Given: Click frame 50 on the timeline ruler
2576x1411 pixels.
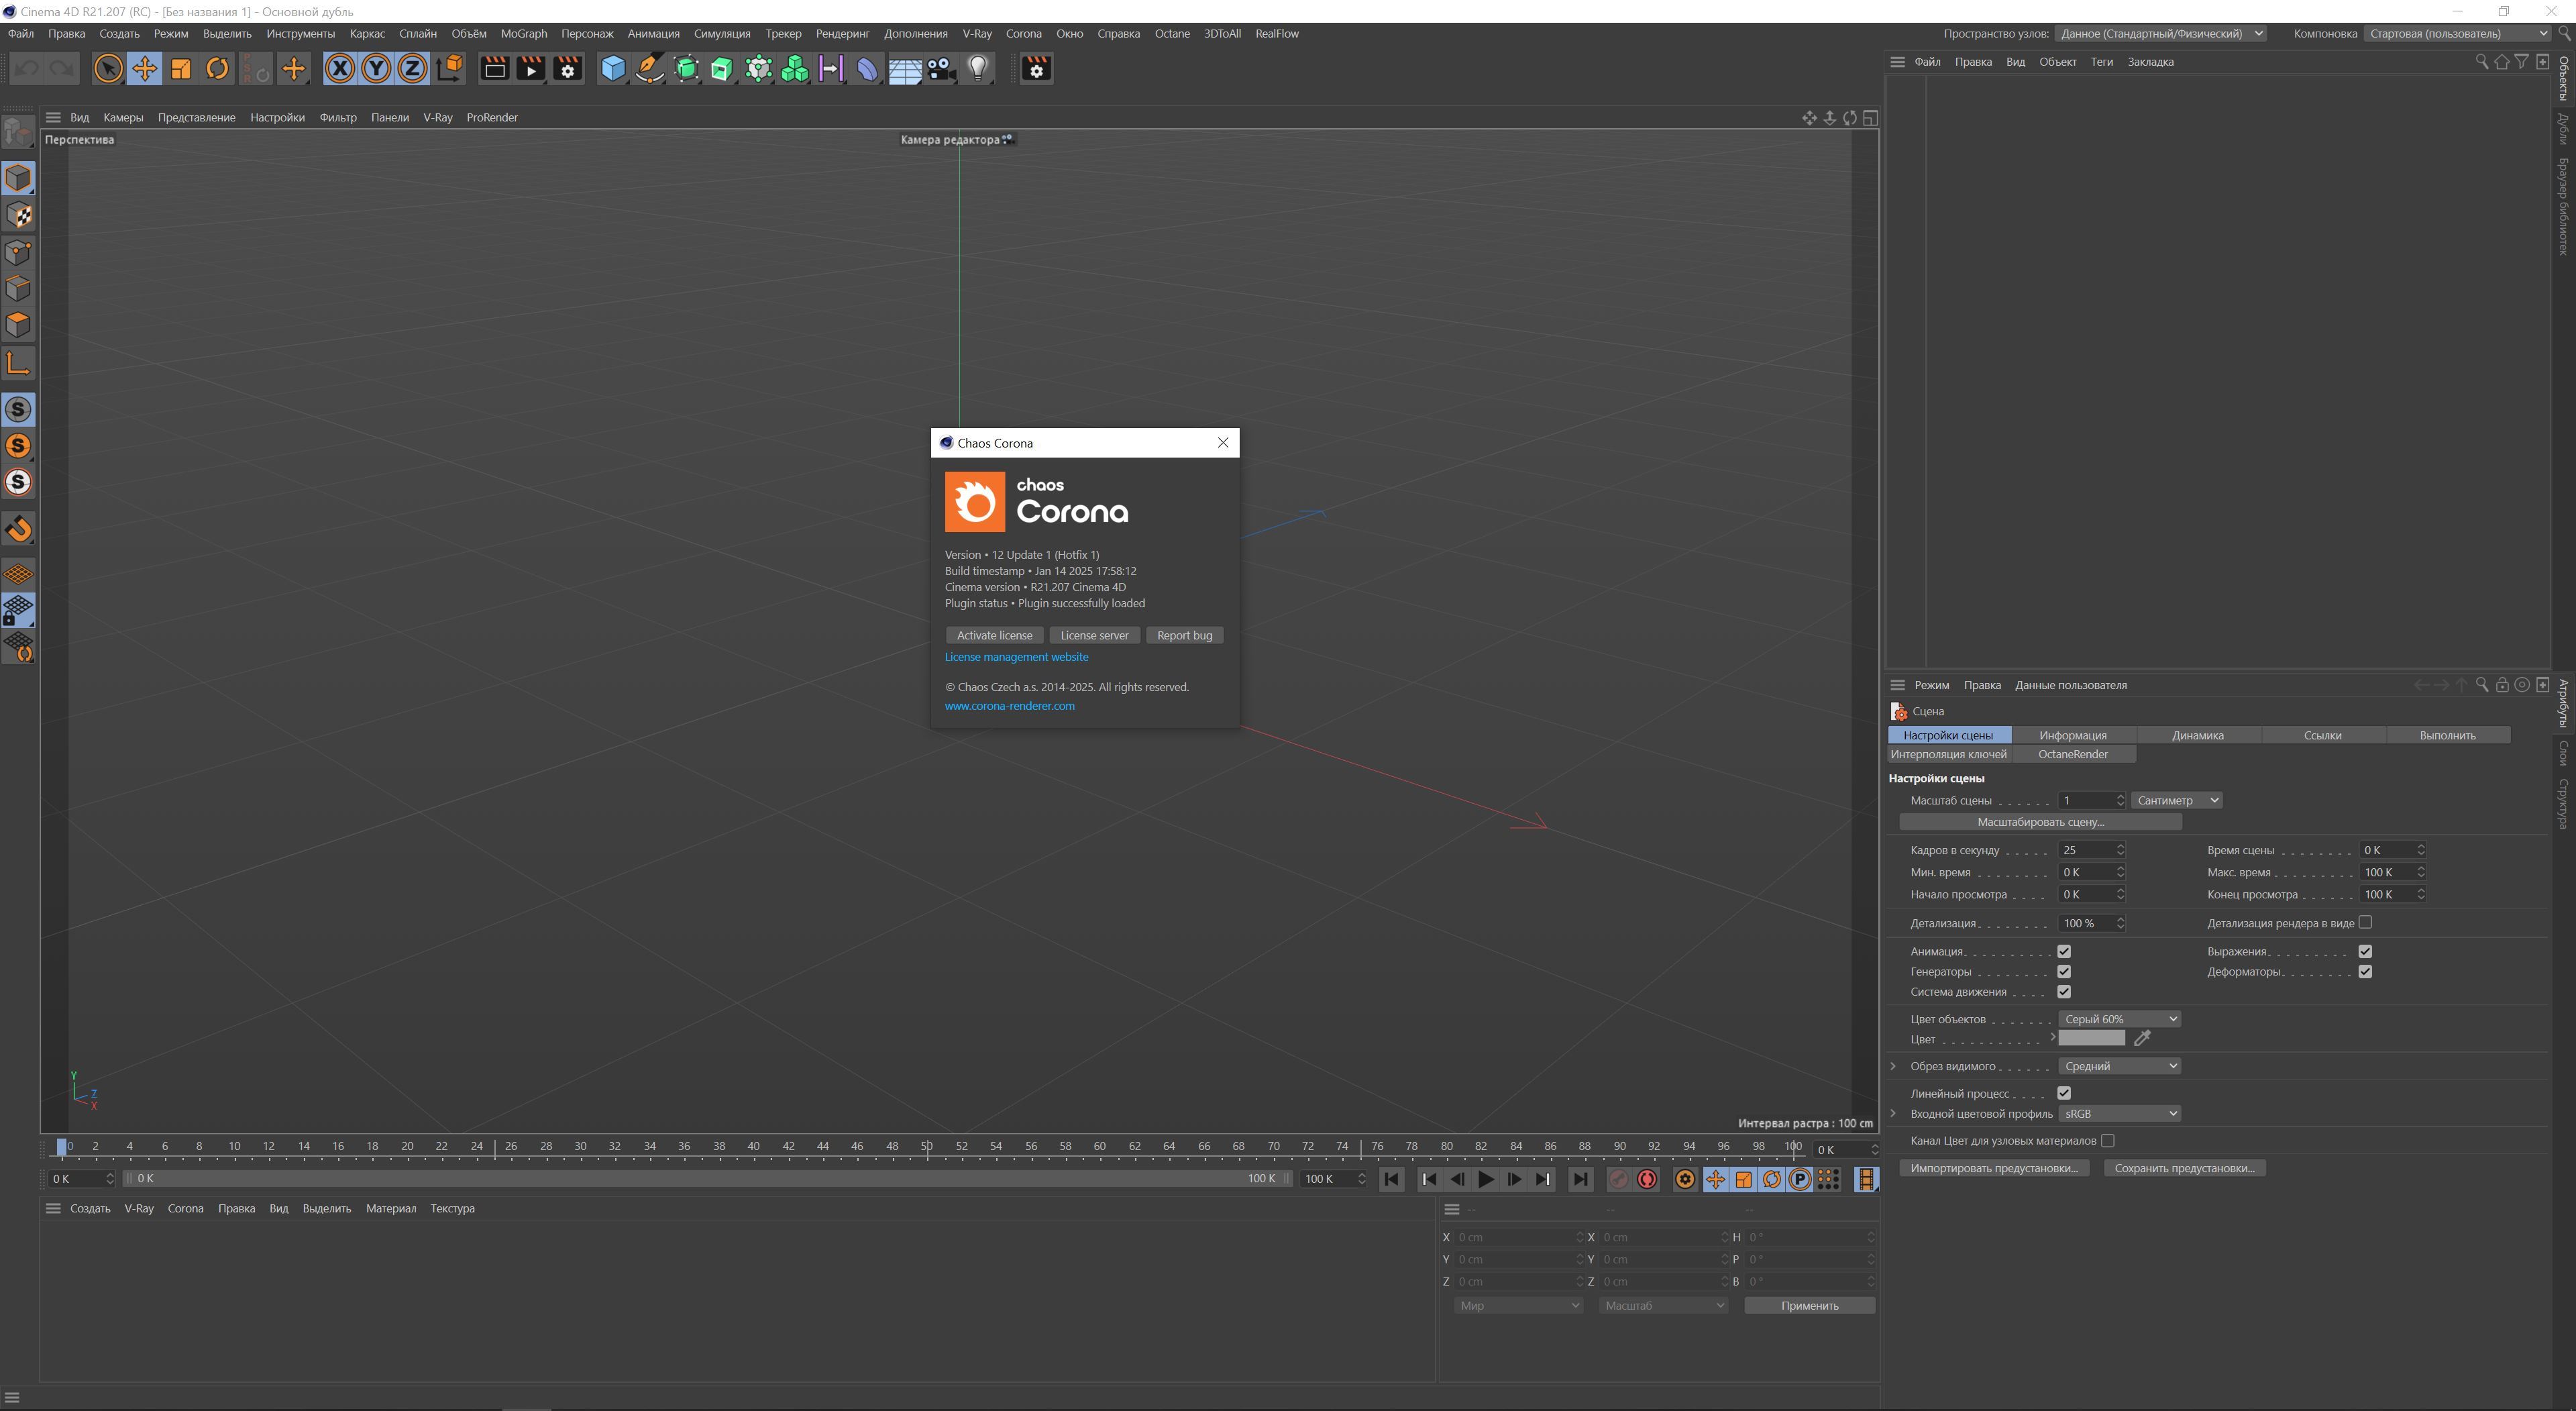Looking at the screenshot, I should (x=926, y=1147).
